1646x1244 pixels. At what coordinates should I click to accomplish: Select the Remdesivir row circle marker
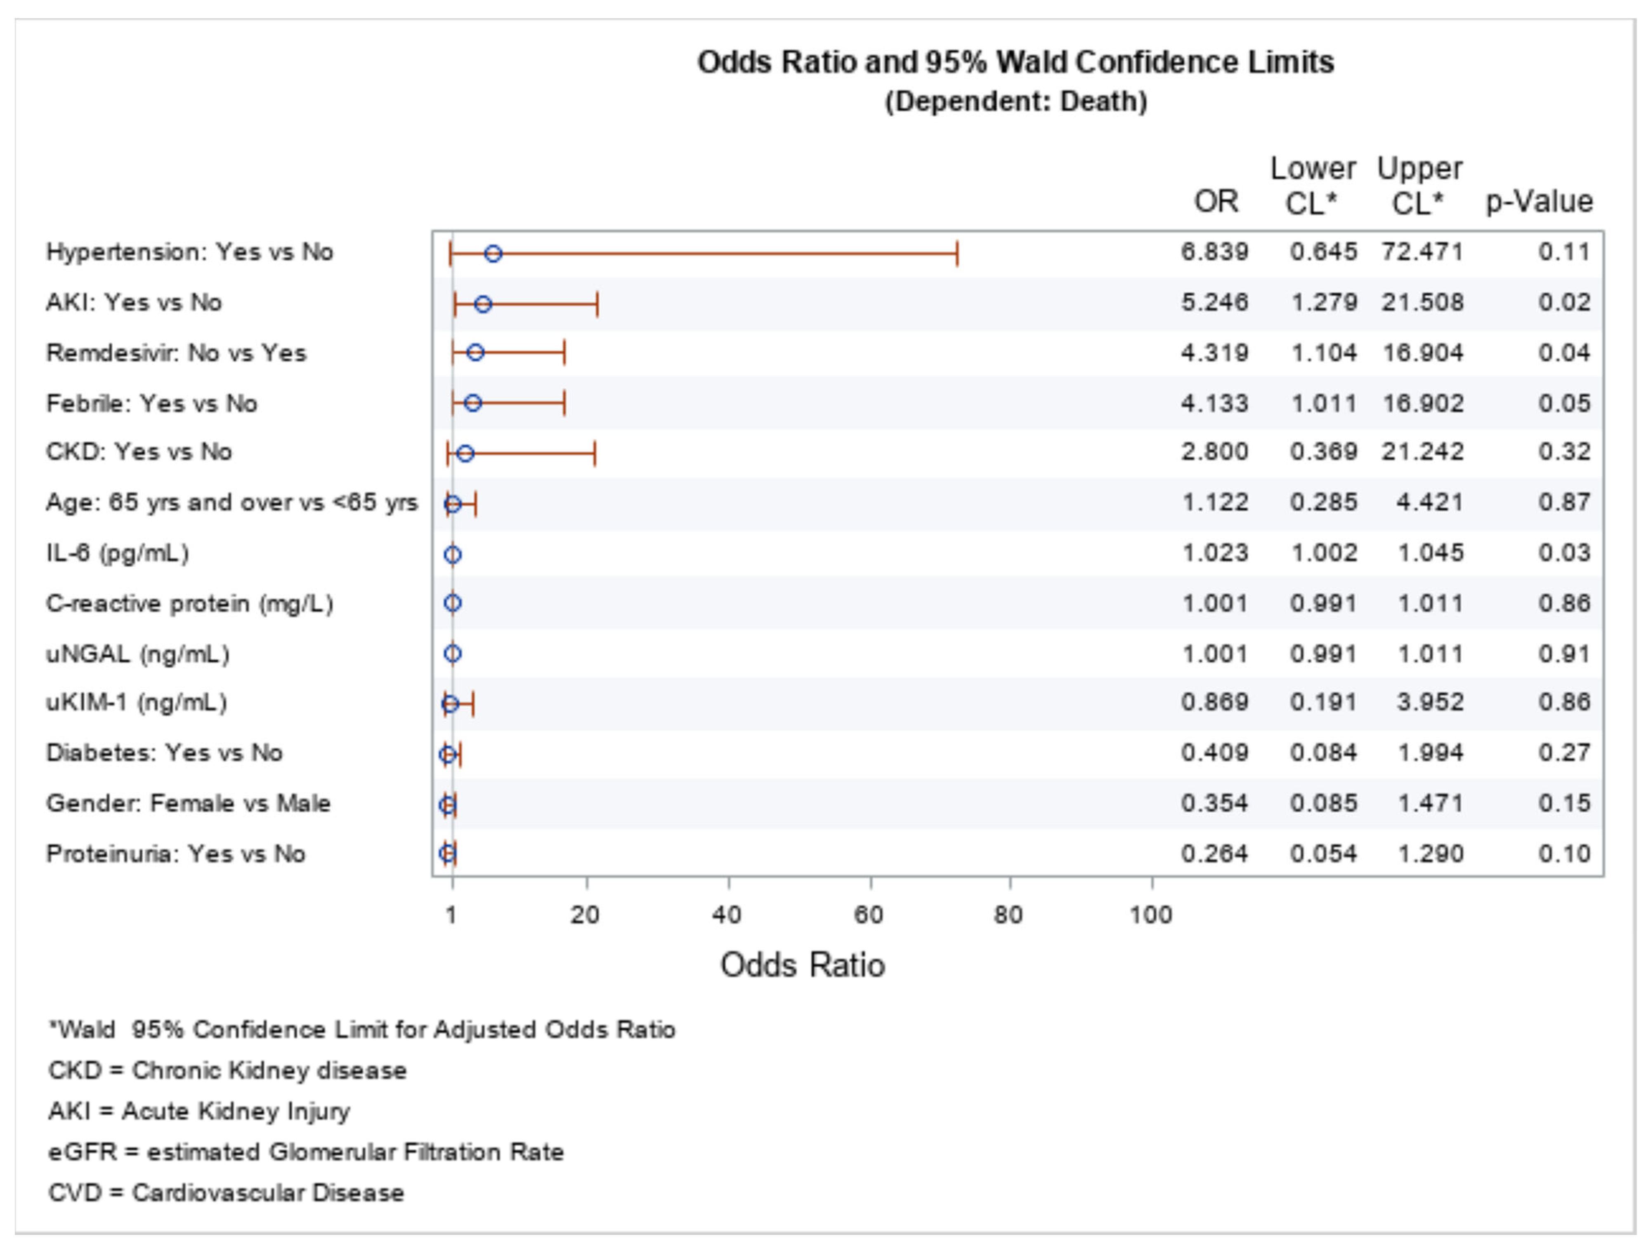(476, 353)
